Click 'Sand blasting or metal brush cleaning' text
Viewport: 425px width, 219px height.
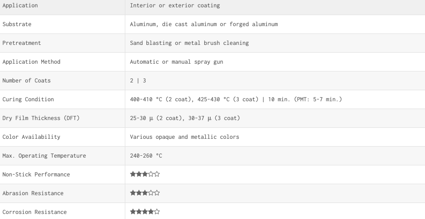(x=189, y=43)
